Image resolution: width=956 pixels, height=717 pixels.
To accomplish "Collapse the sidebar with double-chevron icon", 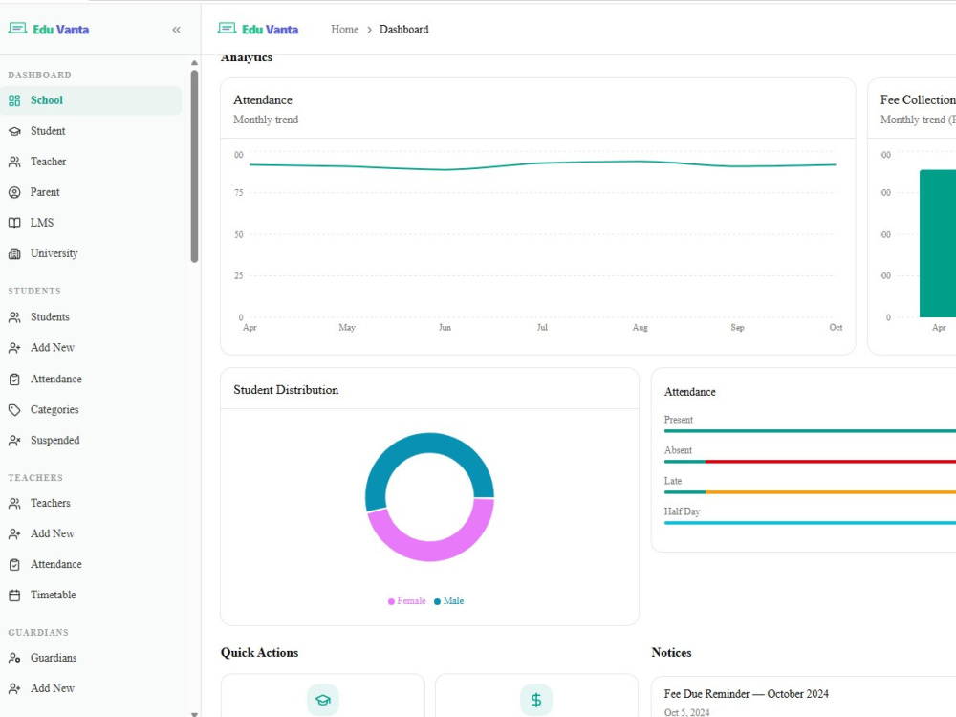I will 176,30.
